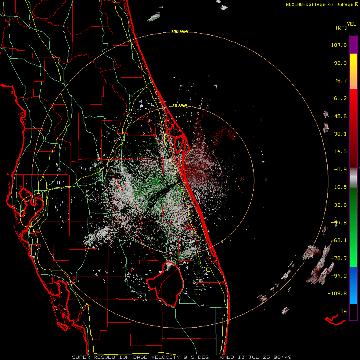Click the KMLB radar site identifier
This screenshot has width=360, height=360.
coord(227,357)
